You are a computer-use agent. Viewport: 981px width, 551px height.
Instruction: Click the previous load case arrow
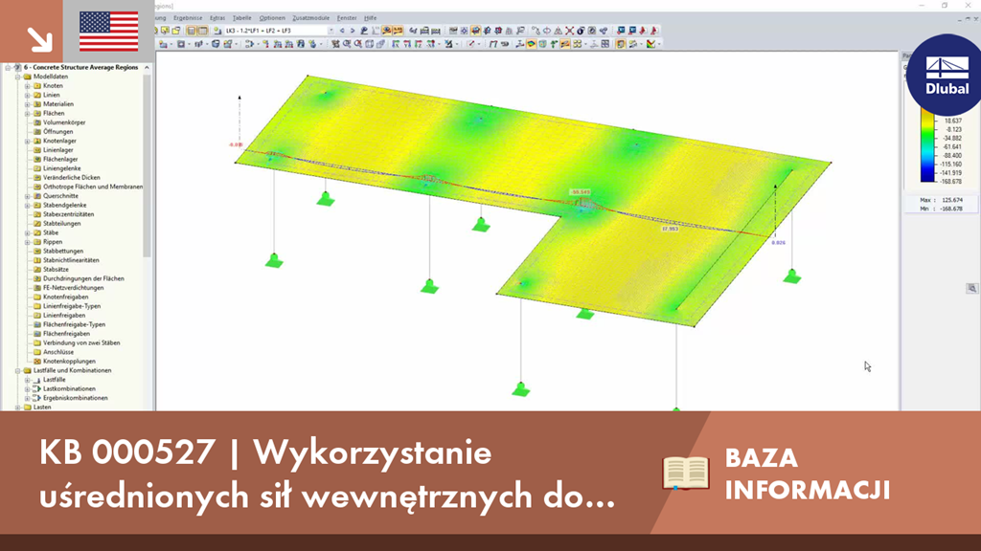(x=342, y=31)
